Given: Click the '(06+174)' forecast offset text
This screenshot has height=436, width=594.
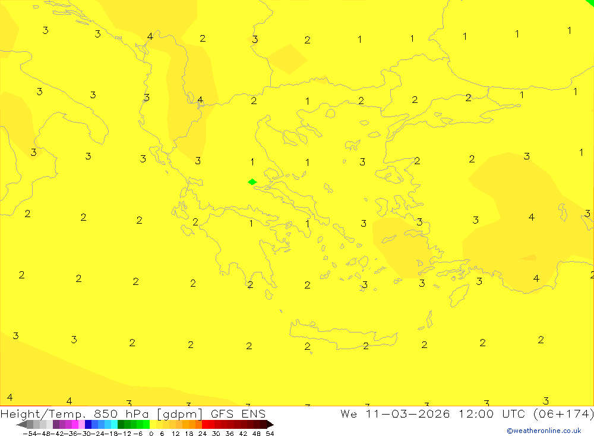Looking at the screenshot, I should tap(563, 413).
